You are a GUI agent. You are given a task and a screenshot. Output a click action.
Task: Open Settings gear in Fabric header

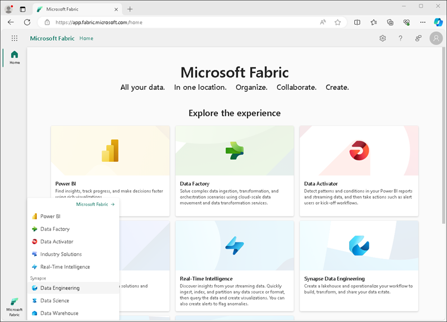[x=383, y=38]
